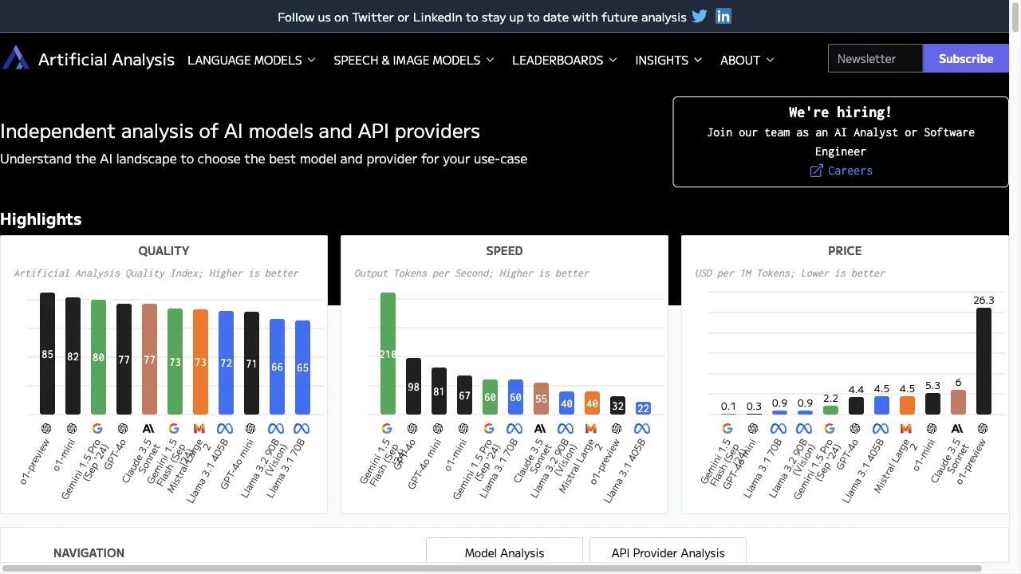Click Google logo under the 2.2 bar in Price chart

(830, 429)
